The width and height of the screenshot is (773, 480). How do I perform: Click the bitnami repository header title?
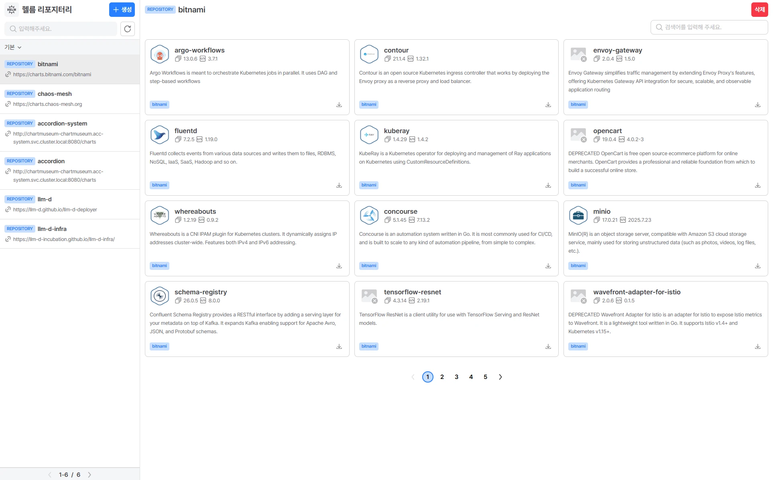point(192,10)
